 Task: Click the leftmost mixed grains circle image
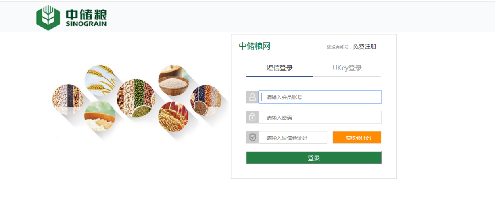pyautogui.click(x=68, y=99)
